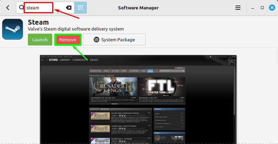The image size is (278, 144).
Task: Close the Software Manager window
Action: pyautogui.click(x=271, y=8)
